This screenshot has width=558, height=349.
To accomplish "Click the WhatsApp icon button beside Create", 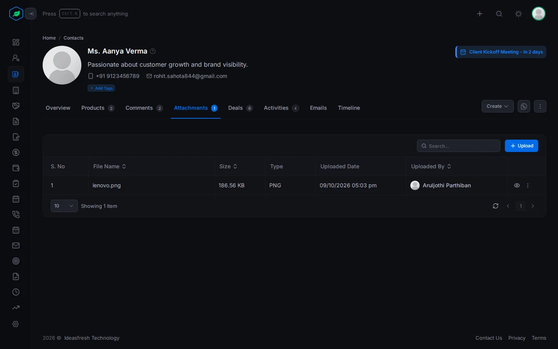I will pyautogui.click(x=524, y=106).
